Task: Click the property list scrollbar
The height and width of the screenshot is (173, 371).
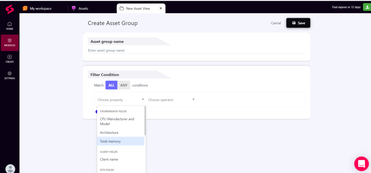Action: pos(145,121)
